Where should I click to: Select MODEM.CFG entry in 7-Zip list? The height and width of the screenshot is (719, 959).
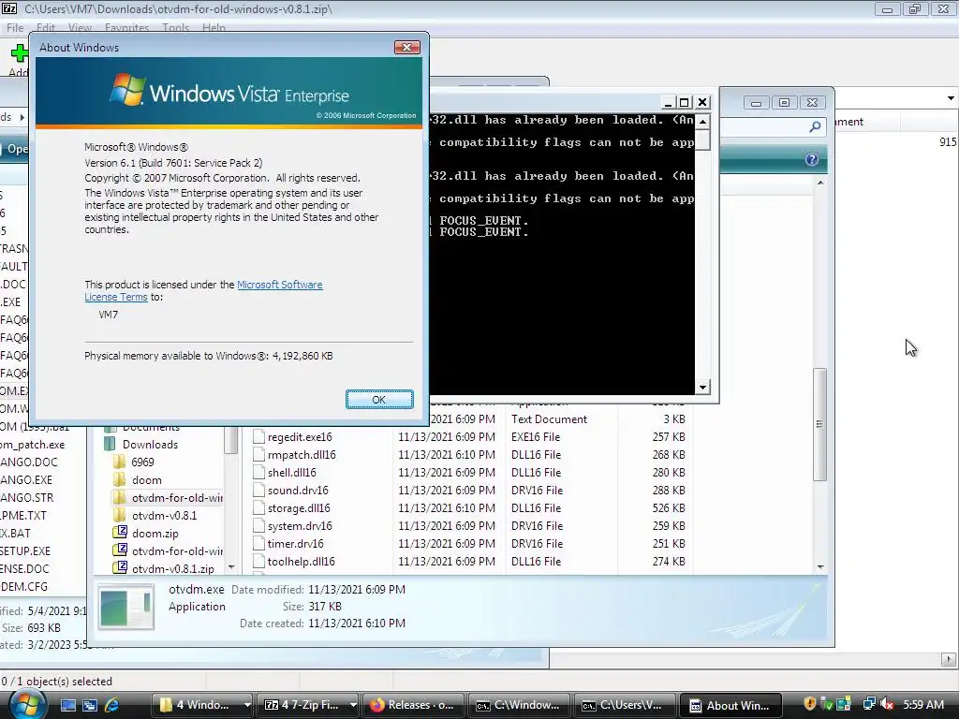(x=23, y=586)
